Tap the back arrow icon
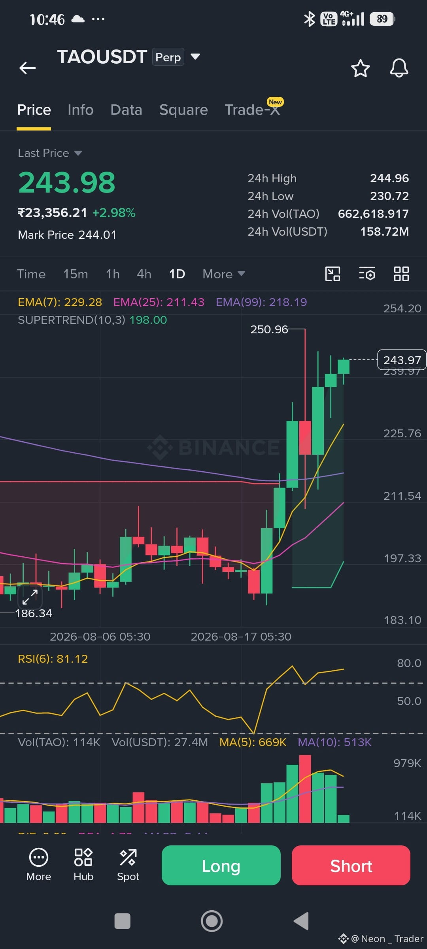427x949 pixels. [x=28, y=68]
